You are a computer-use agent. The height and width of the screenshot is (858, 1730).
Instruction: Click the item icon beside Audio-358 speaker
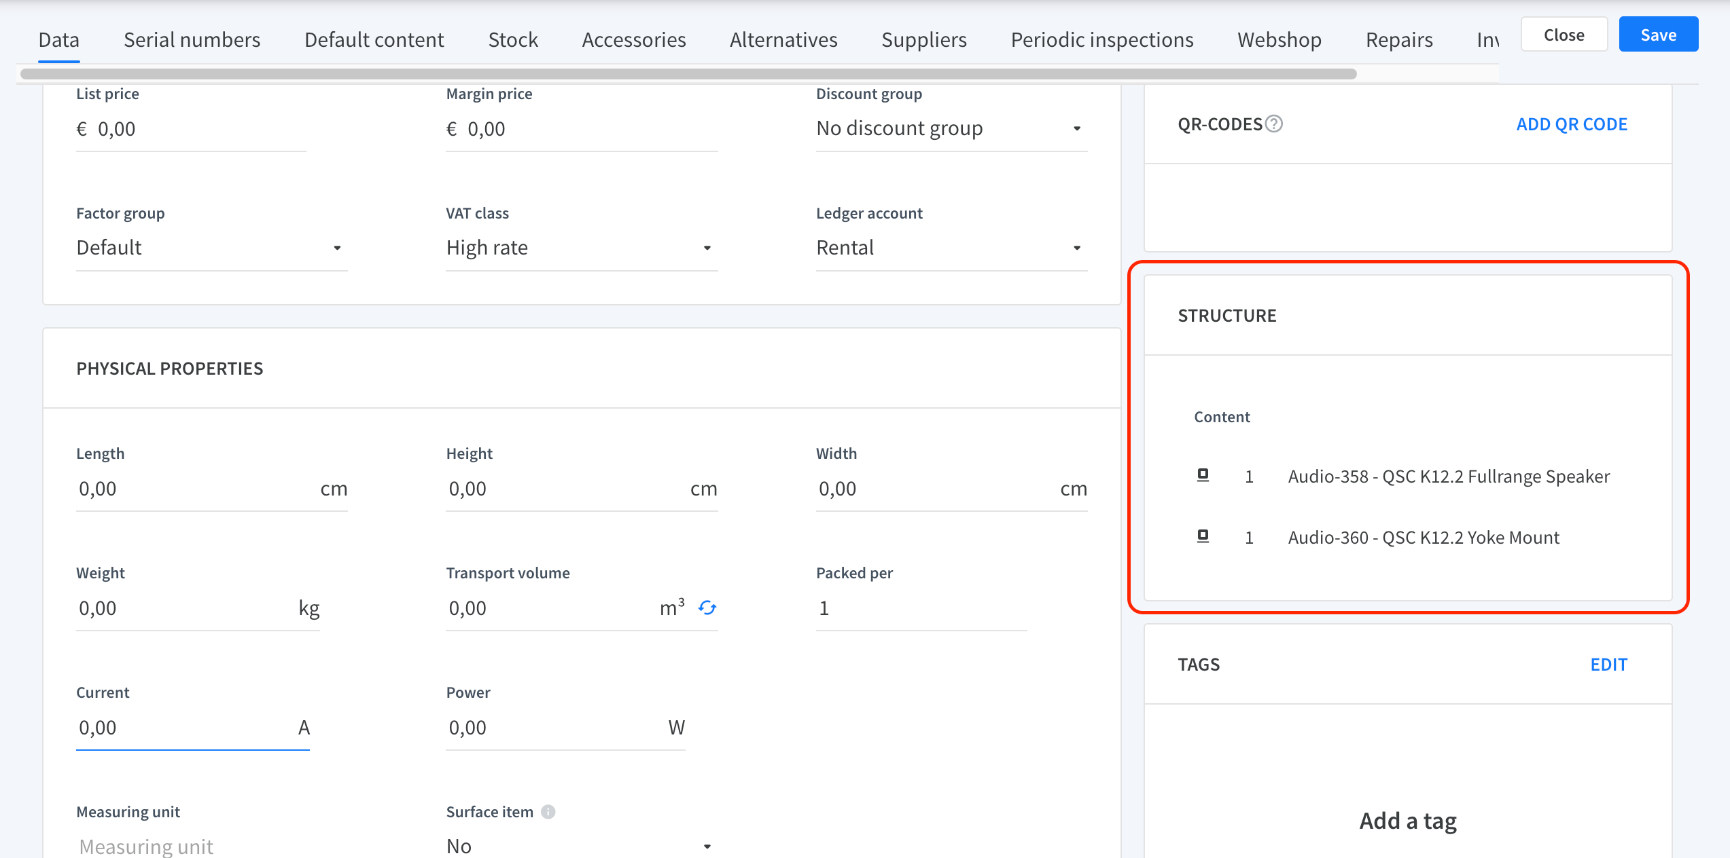pos(1203,476)
